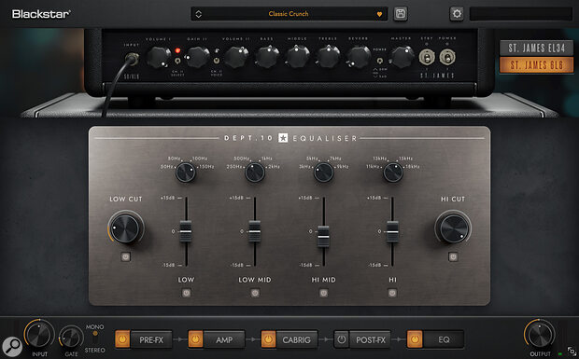This screenshot has width=579, height=359.
Task: Open the Classic Crunch preset name list
Action: pyautogui.click(x=289, y=14)
